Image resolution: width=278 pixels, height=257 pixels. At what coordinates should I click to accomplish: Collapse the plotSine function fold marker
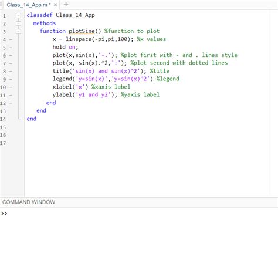tap(18, 31)
